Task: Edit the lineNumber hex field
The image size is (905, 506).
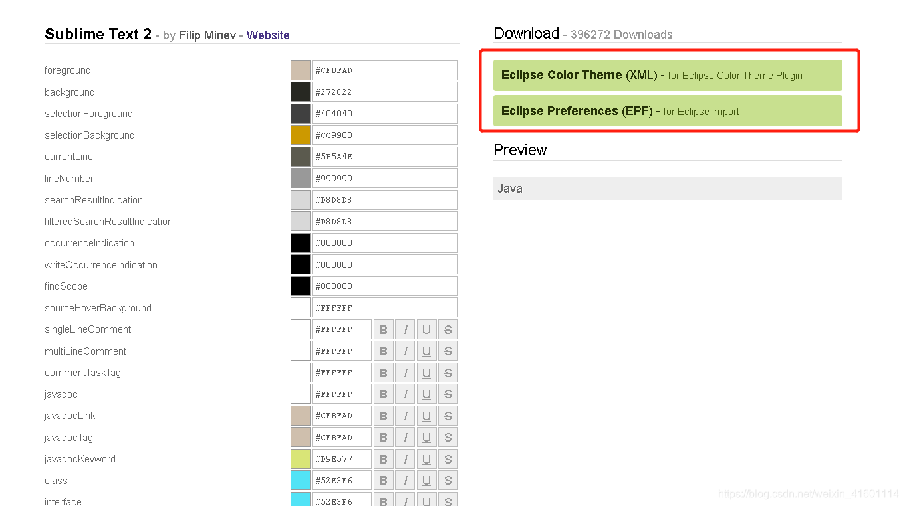Action: pyautogui.click(x=385, y=179)
